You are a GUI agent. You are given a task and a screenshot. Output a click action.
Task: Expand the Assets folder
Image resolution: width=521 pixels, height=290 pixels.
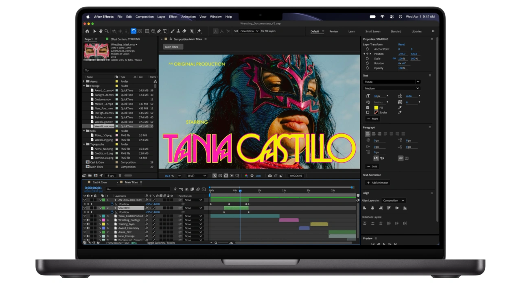[84, 81]
